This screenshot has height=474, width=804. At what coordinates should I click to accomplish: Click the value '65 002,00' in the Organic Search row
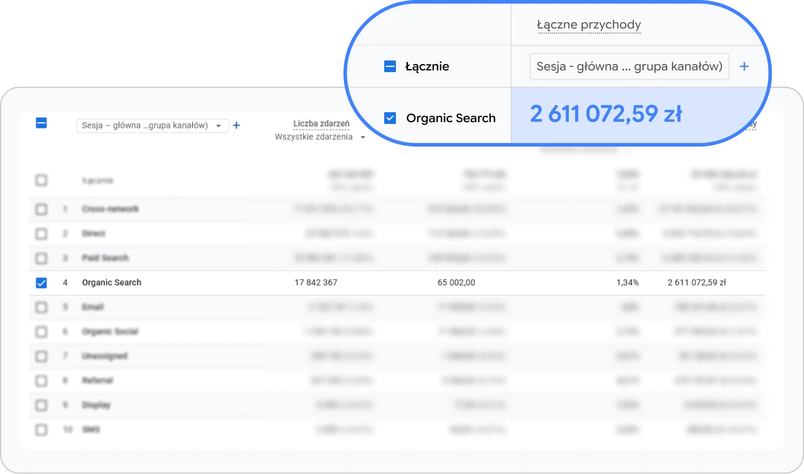point(456,283)
